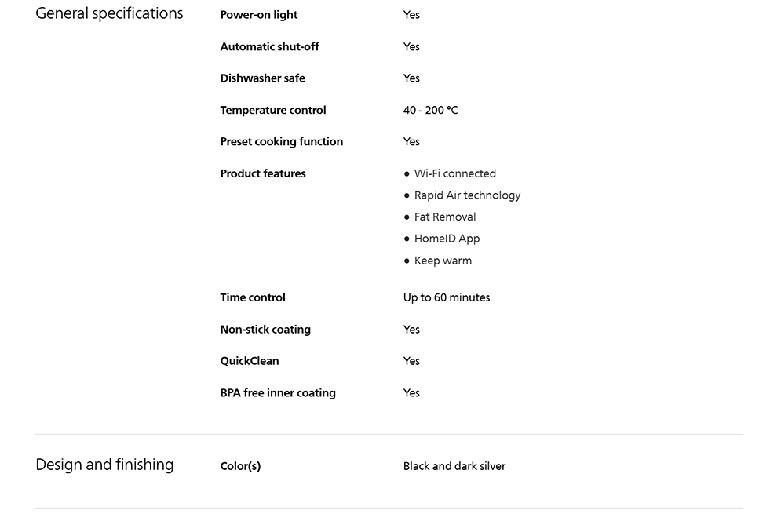This screenshot has height=525, width=781.
Task: Click the Dishwasher safe label
Action: (262, 78)
